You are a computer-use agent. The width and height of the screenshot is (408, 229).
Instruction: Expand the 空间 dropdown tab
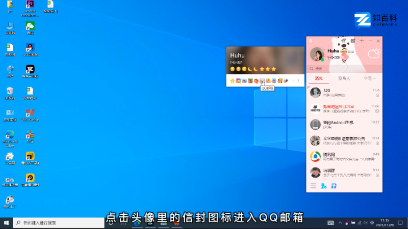coord(369,78)
